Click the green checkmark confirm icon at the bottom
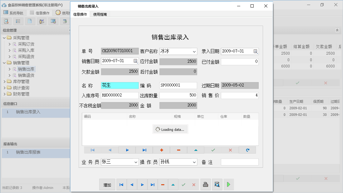The width and height of the screenshot is (343, 193). click(183, 185)
